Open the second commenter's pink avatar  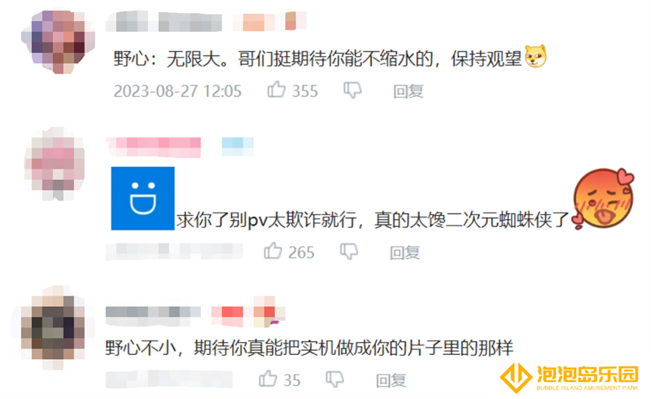coord(55,164)
